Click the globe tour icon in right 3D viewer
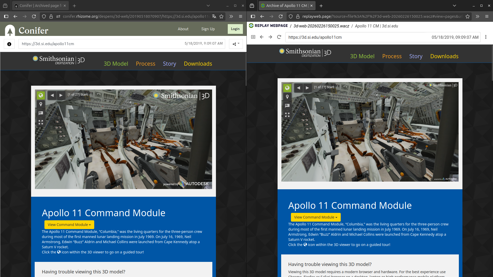 (x=287, y=88)
